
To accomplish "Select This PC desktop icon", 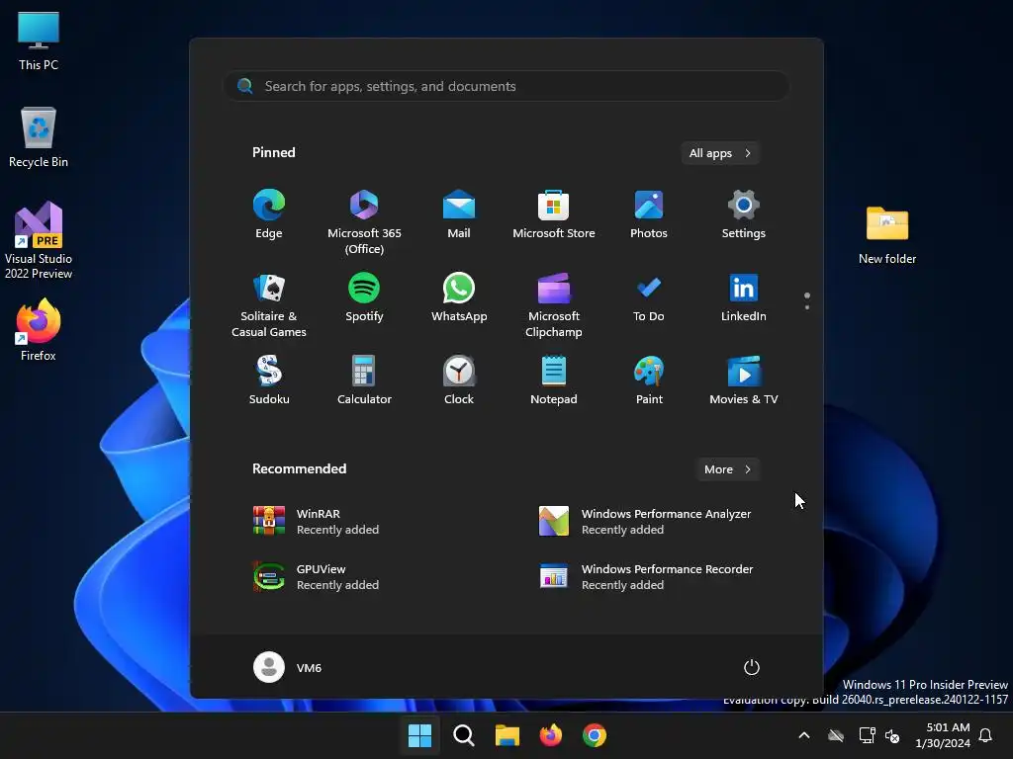I will (x=39, y=42).
